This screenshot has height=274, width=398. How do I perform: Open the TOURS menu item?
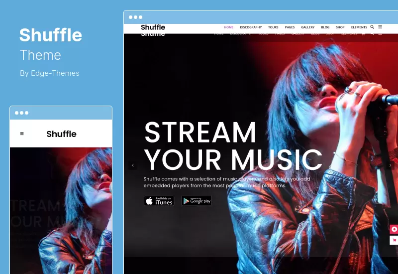click(x=273, y=27)
